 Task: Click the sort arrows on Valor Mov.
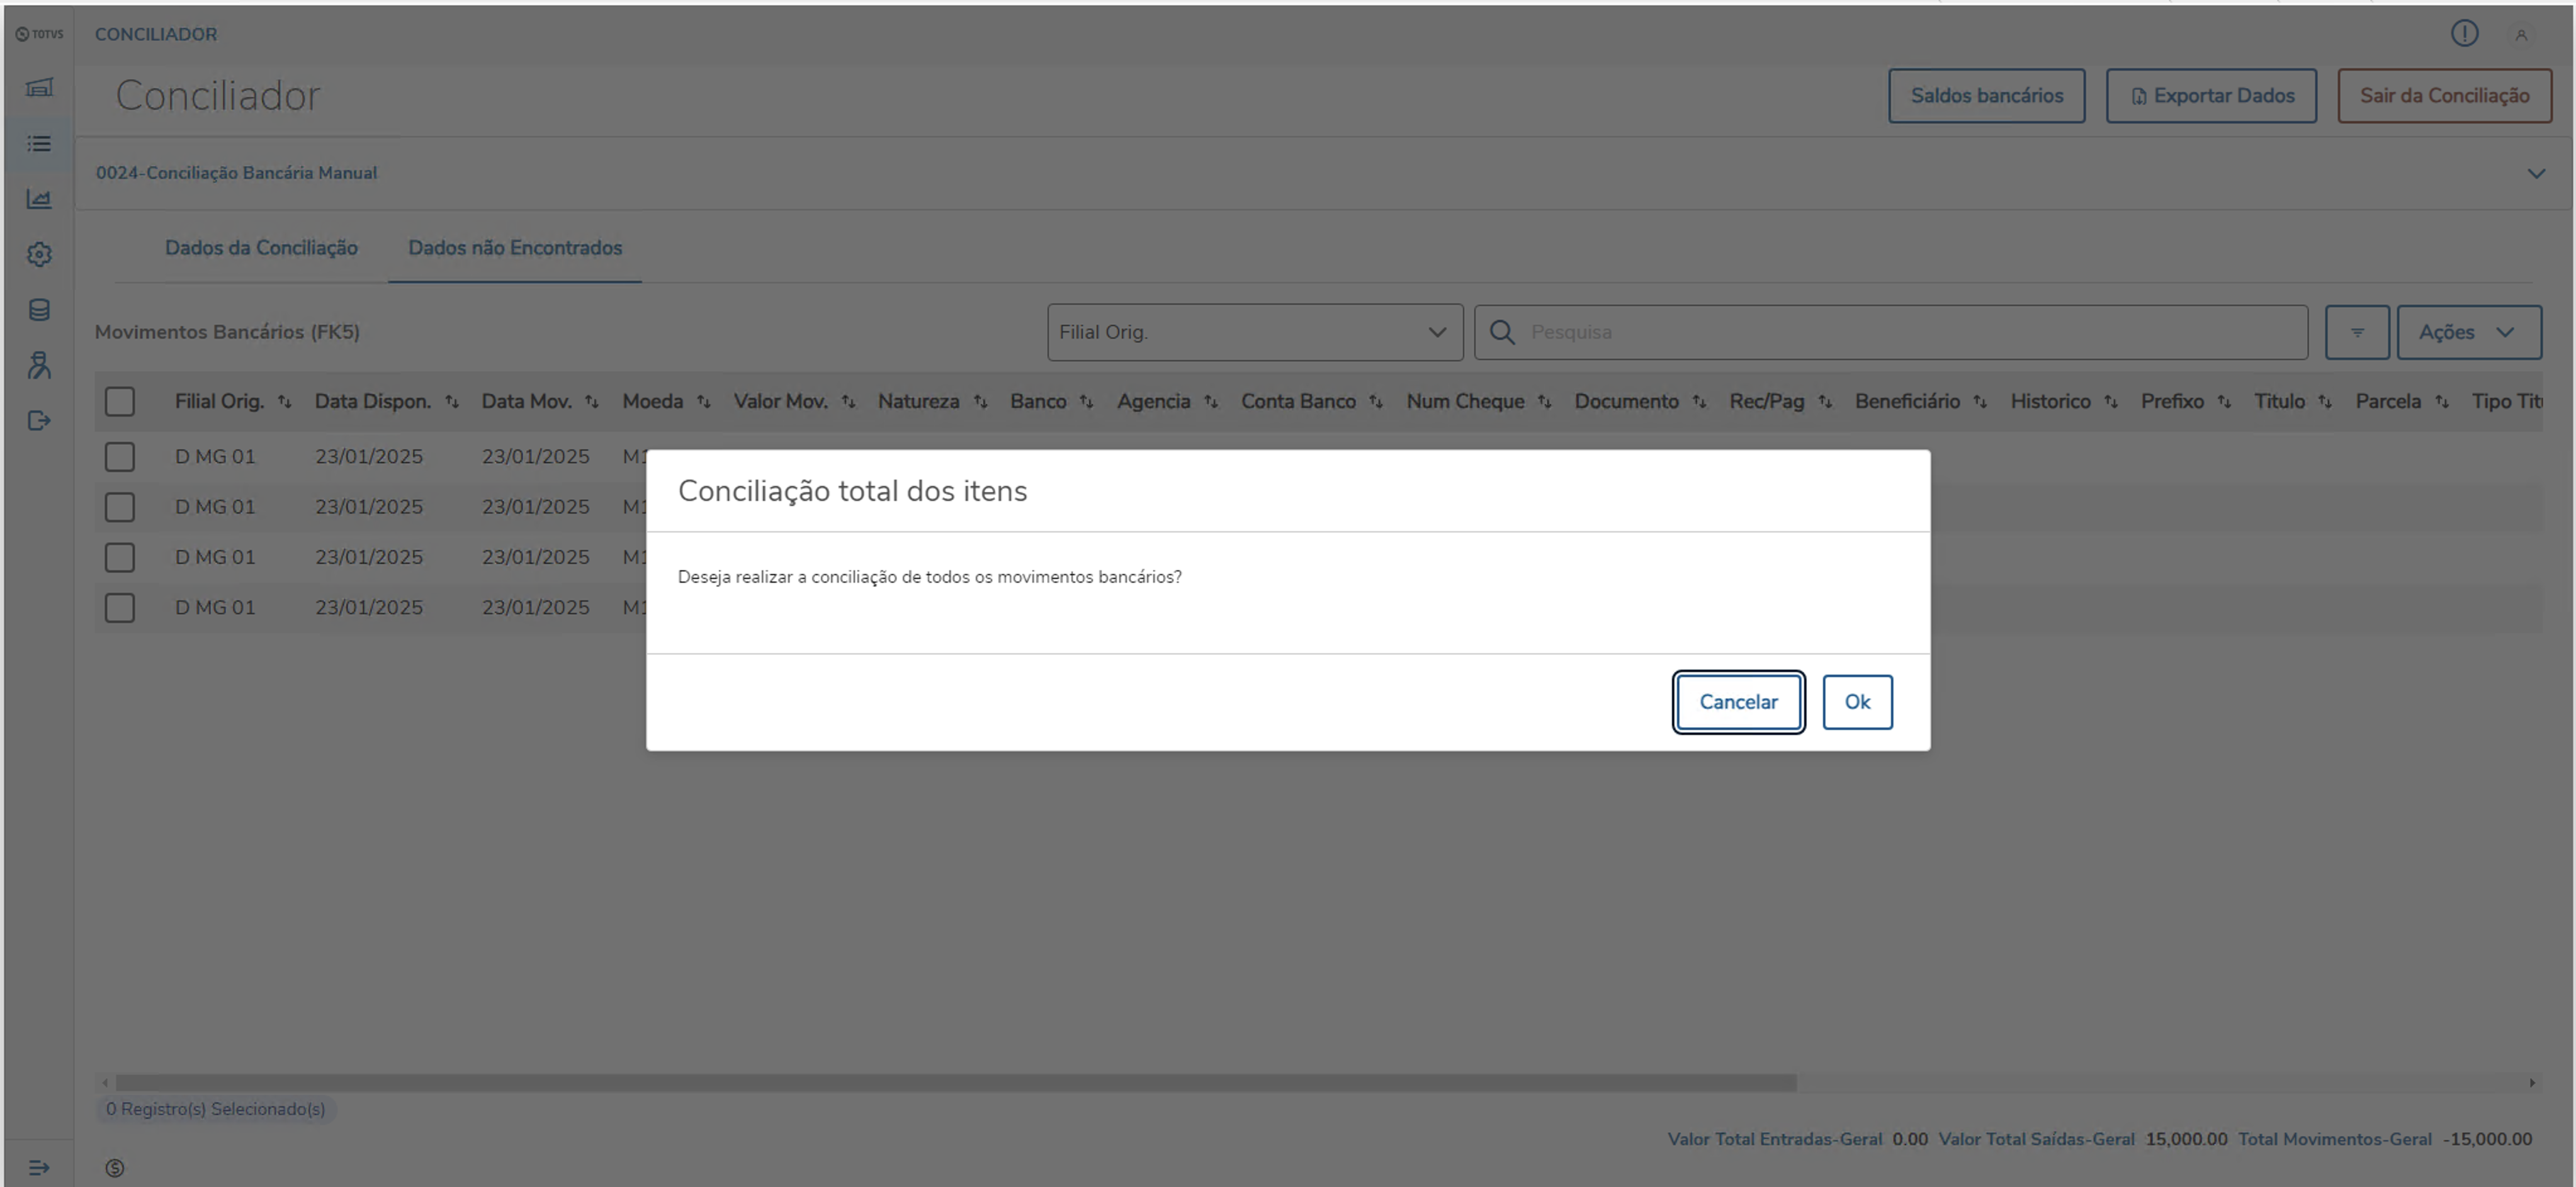click(x=848, y=402)
